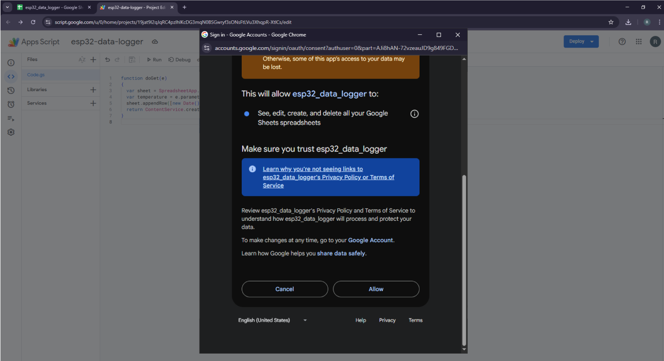Expand the English (United States) language dropdown
The width and height of the screenshot is (664, 361).
[x=272, y=320]
